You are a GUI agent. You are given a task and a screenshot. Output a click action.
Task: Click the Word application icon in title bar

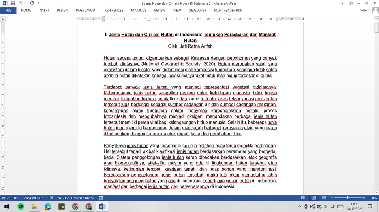pos(5,3)
